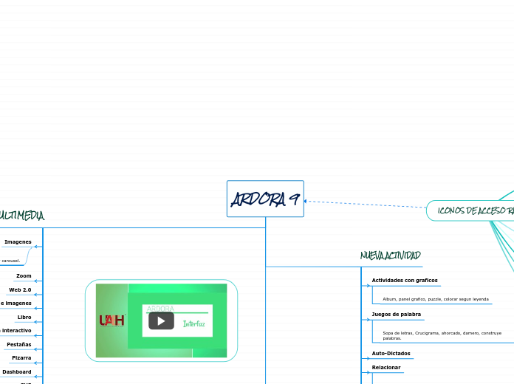This screenshot has width=514, height=384.
Task: Select the ICONOS DE ACCESO node
Action: [x=470, y=210]
